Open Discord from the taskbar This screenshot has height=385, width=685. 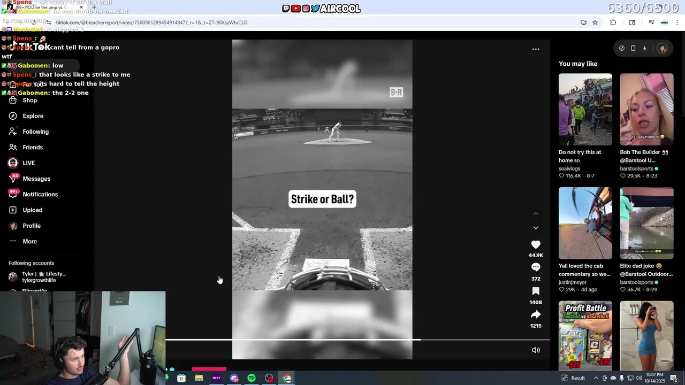click(x=234, y=378)
